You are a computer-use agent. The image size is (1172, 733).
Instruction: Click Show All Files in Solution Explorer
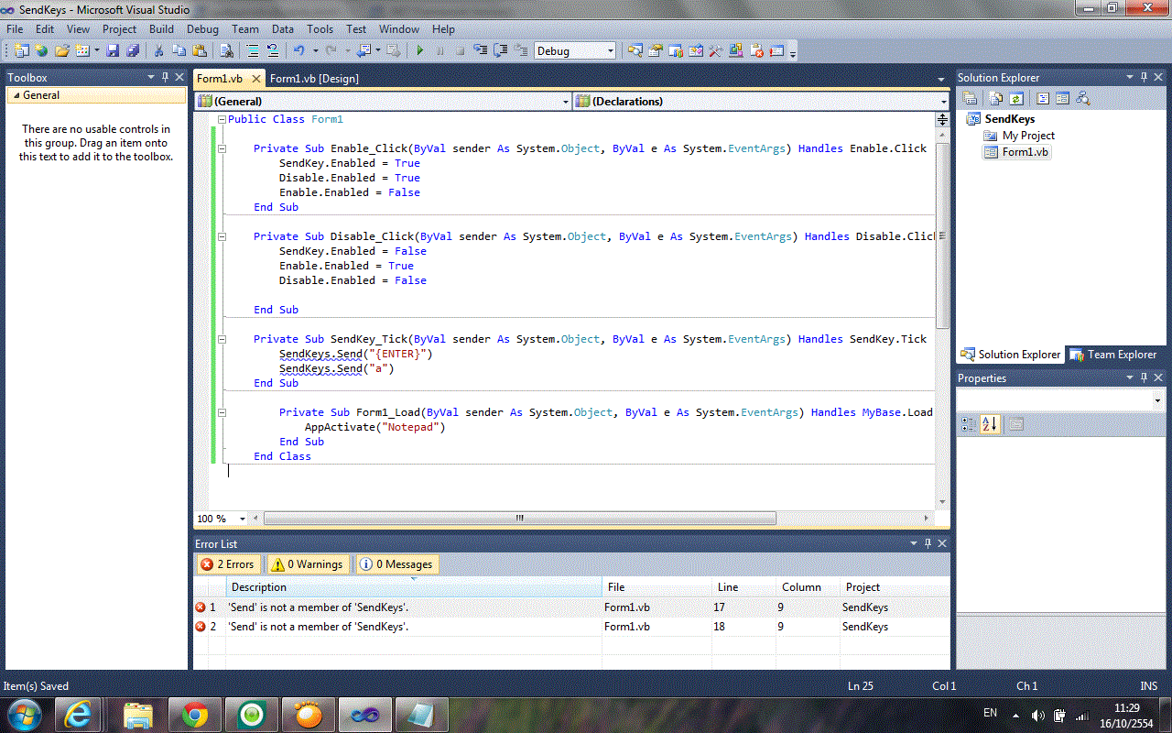[x=995, y=97]
